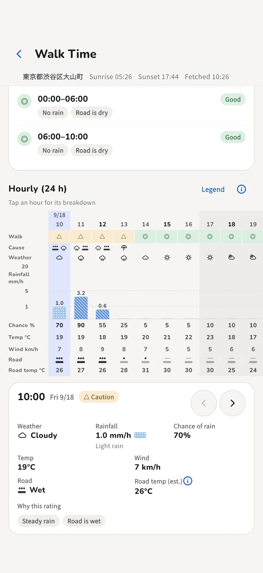This screenshot has height=573, width=263.
Task: Tap the umbrella cause icon at hour 13
Action: (124, 248)
